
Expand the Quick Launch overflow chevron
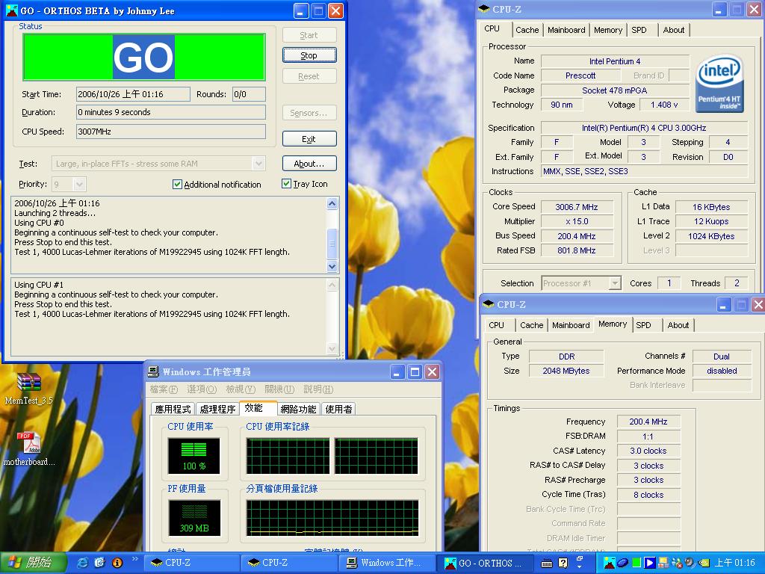pyautogui.click(x=135, y=559)
